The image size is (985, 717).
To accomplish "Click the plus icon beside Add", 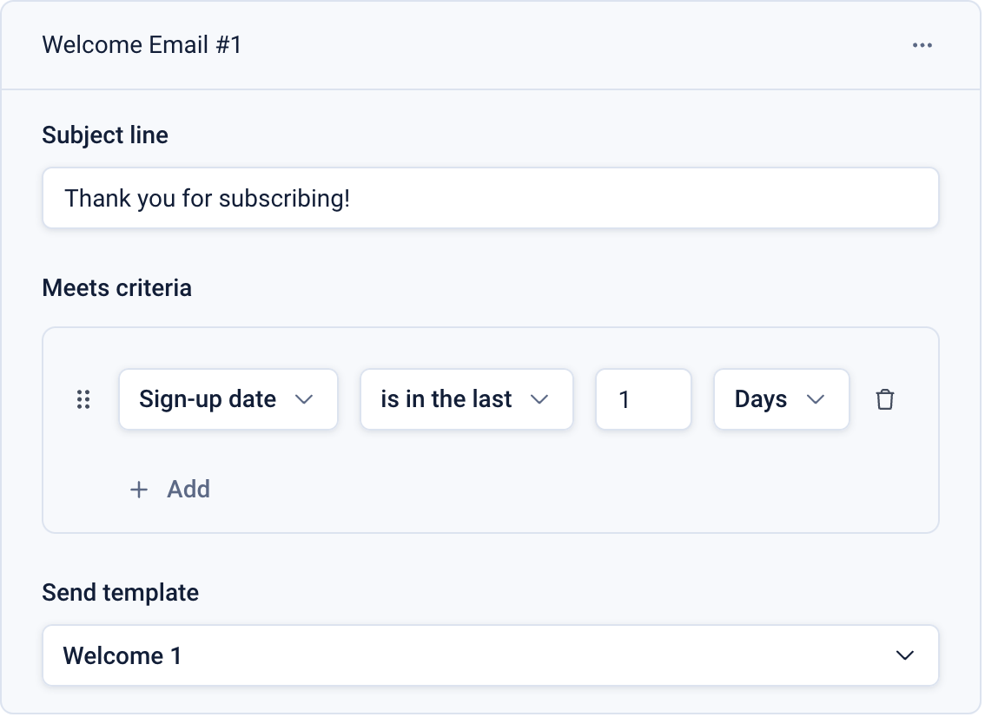I will pyautogui.click(x=138, y=490).
